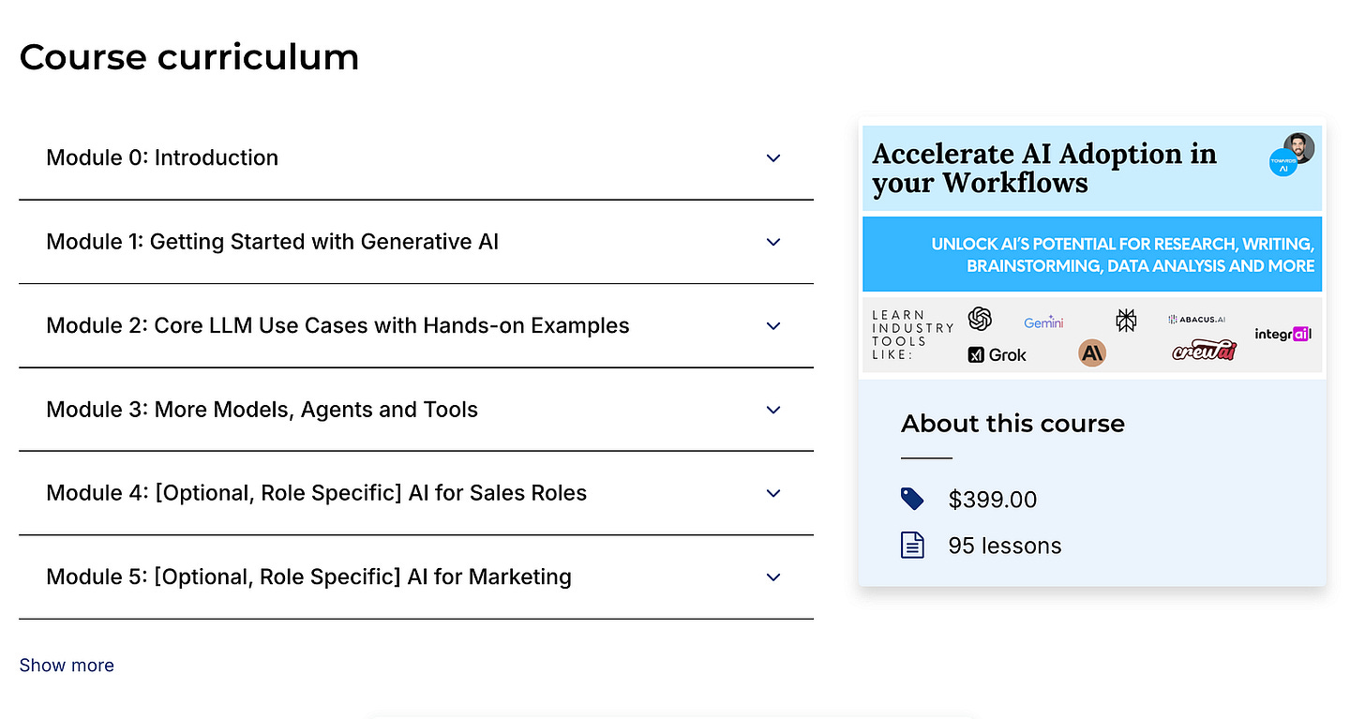Expand Module 1 chevron for Generative AI
The height and width of the screenshot is (719, 1365).
[773, 242]
